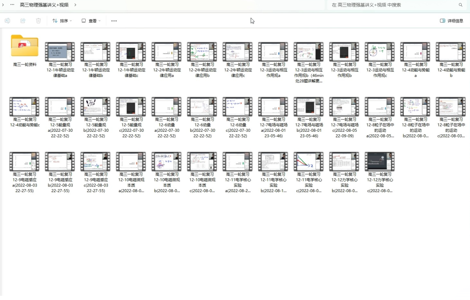Select video 12-12力学核心实验c
The height and width of the screenshot is (300, 470).
click(x=379, y=161)
